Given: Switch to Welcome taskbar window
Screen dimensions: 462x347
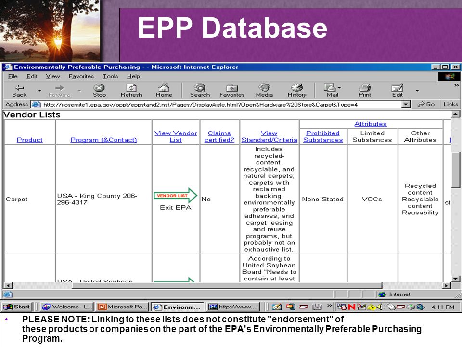Looking at the screenshot, I should pos(67,307).
